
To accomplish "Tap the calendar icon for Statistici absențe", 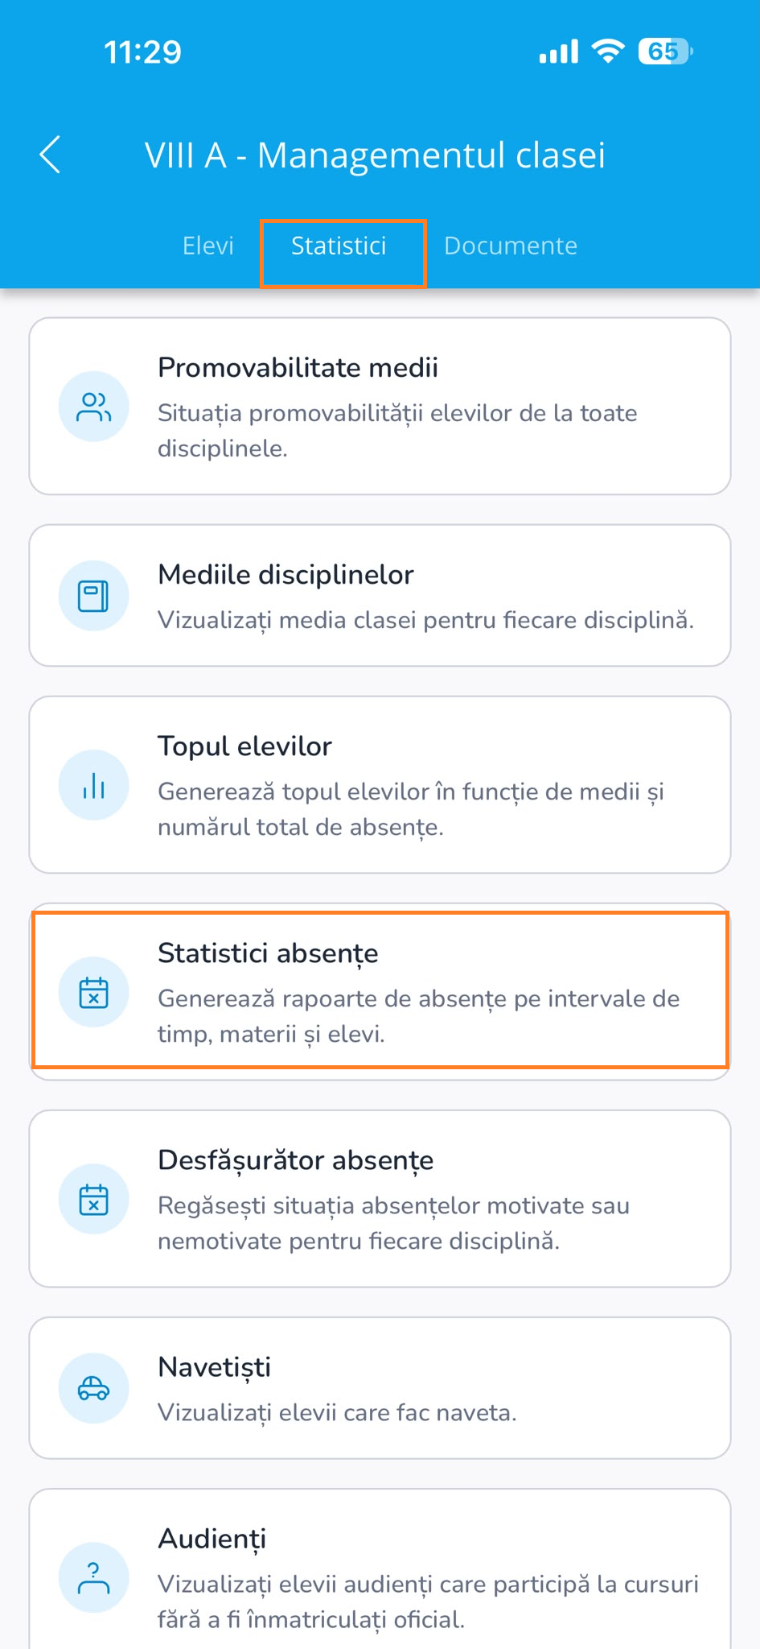I will coord(94,992).
